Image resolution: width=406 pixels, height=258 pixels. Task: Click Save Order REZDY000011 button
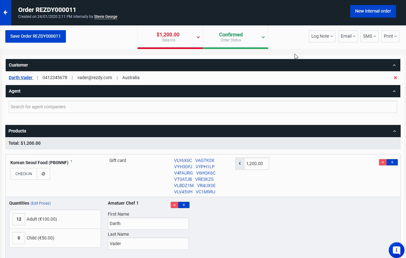pyautogui.click(x=35, y=36)
